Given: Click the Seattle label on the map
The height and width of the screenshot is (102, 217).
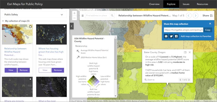Looking at the screenshot, I should coord(112,31).
